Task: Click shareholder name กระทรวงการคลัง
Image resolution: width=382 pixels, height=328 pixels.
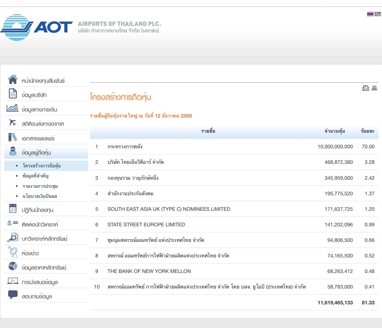Action: coord(125,147)
